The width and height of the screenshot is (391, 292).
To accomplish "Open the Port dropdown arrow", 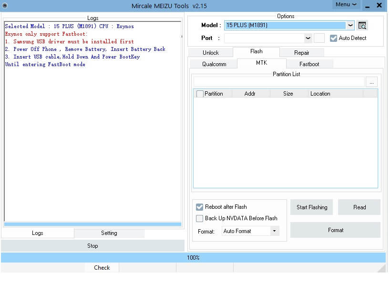I will click(x=308, y=38).
